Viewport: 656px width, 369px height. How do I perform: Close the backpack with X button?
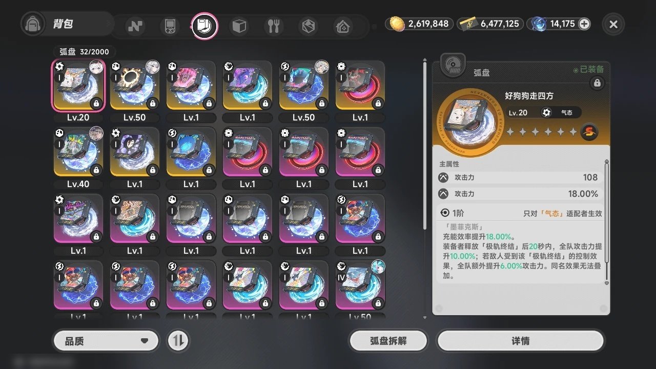[613, 24]
